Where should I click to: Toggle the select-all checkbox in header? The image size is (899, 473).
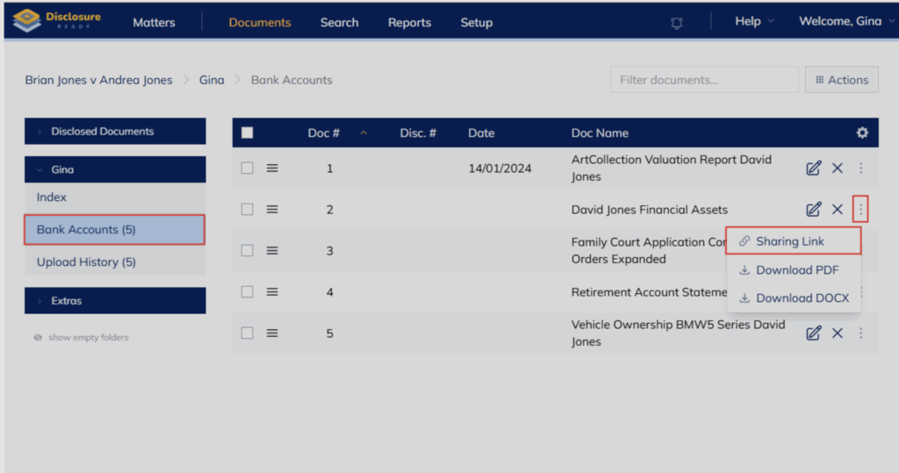pyautogui.click(x=248, y=133)
